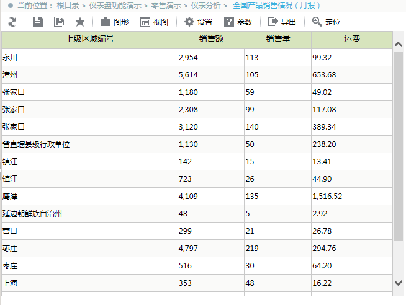Open the 视图 view option
Viewport: 406px width, 305px height.
[155, 22]
